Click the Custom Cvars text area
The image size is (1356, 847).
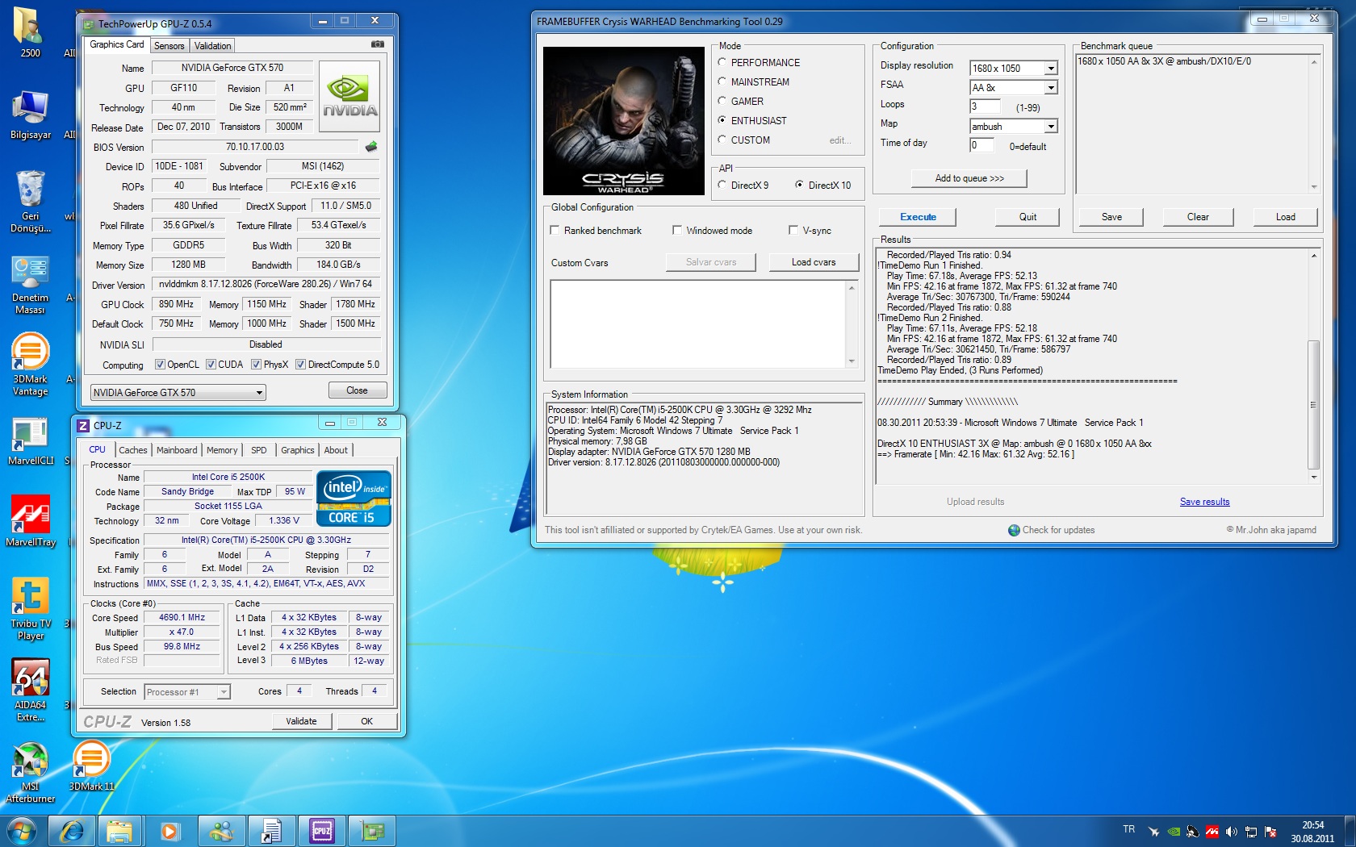(x=699, y=324)
